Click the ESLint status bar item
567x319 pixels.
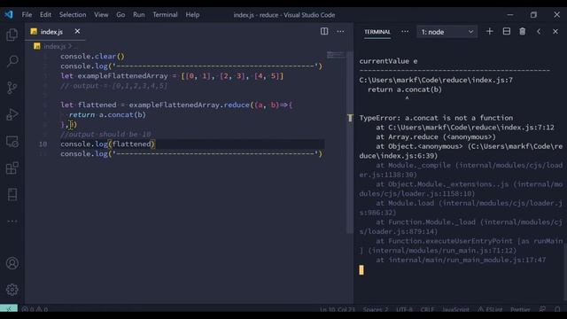pos(490,309)
